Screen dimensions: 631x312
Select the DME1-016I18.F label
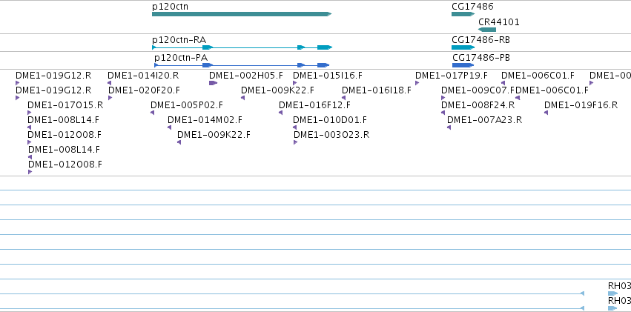click(x=377, y=90)
